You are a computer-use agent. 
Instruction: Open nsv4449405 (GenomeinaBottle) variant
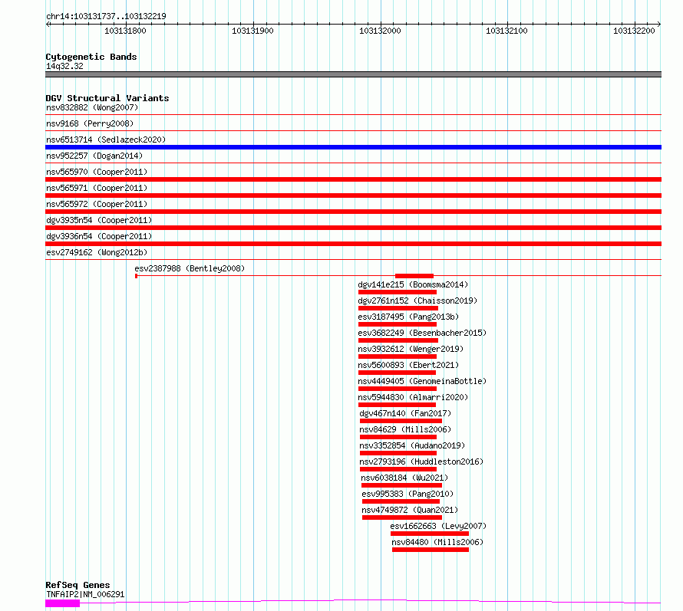[x=422, y=381]
